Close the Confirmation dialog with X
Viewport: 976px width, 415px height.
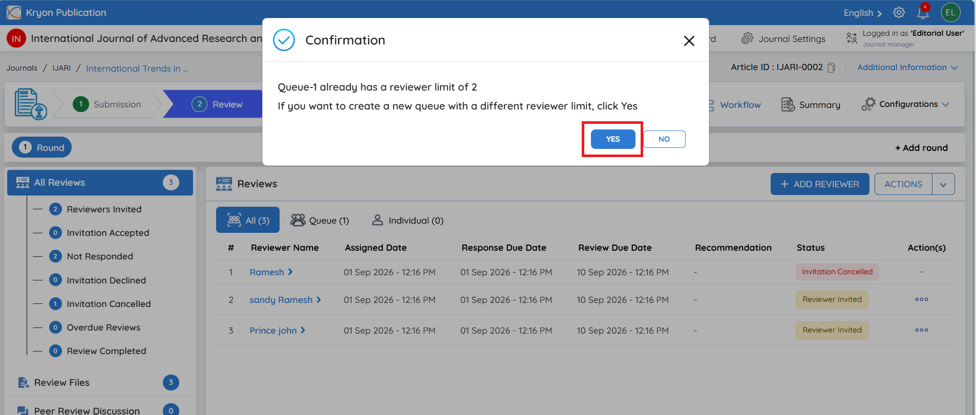coord(689,41)
